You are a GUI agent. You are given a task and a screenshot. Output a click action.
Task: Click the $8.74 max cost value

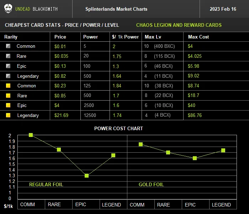[x=194, y=86]
